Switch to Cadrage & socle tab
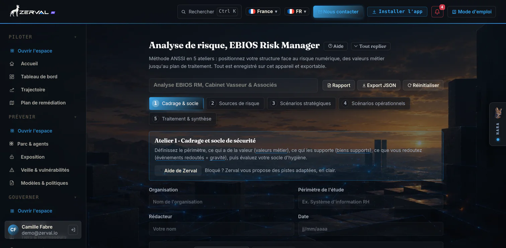Viewport: 506px width, 248px height. [176, 103]
